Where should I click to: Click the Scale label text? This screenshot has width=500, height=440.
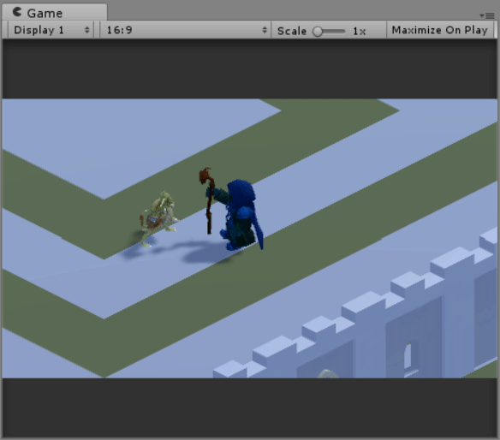[x=292, y=31]
